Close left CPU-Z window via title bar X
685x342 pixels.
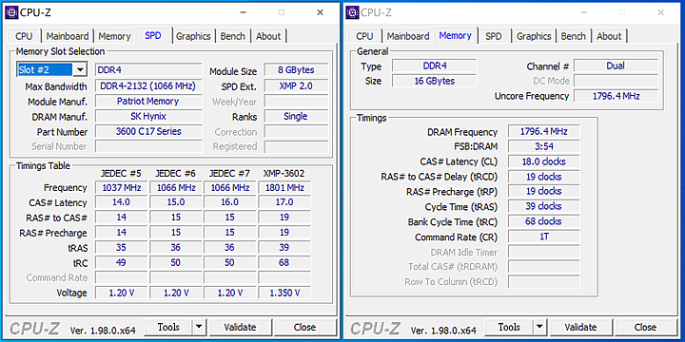321,12
